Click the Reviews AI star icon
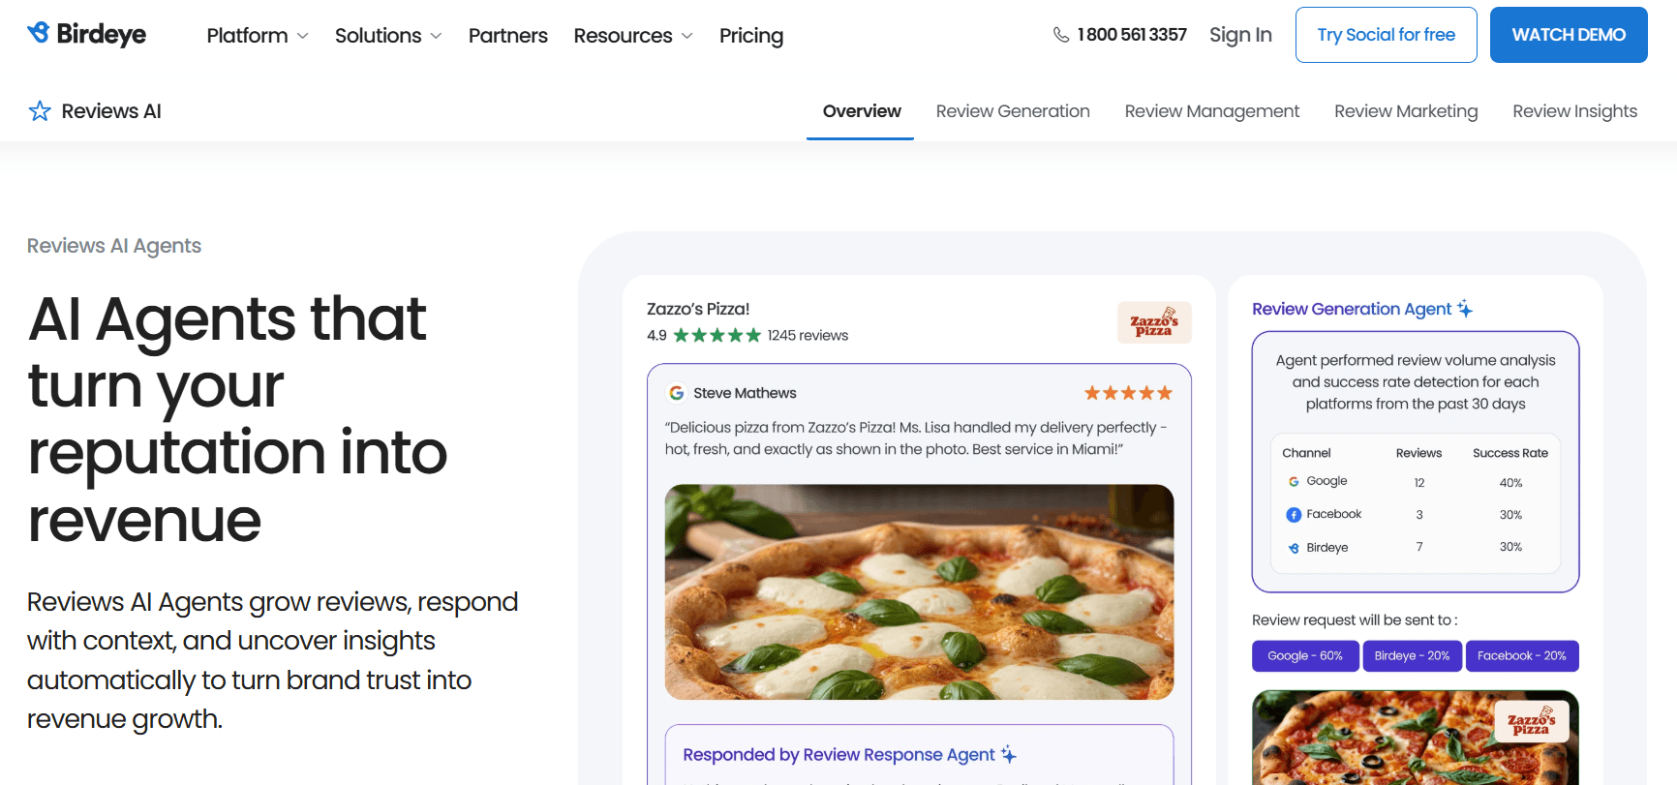Image resolution: width=1677 pixels, height=785 pixels. [40, 111]
